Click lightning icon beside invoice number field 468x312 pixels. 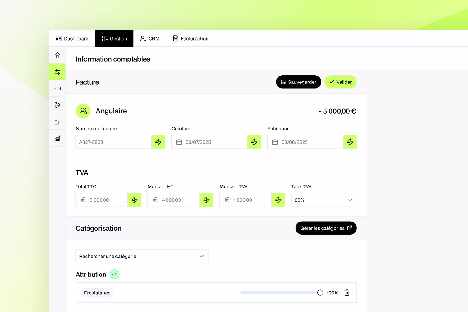158,142
